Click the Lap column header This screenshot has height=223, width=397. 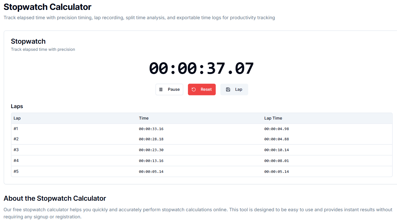(17, 118)
